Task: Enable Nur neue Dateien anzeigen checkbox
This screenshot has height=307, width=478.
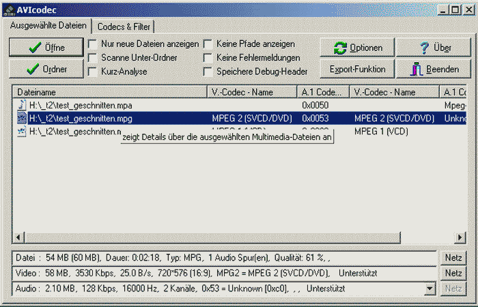Action: point(92,44)
